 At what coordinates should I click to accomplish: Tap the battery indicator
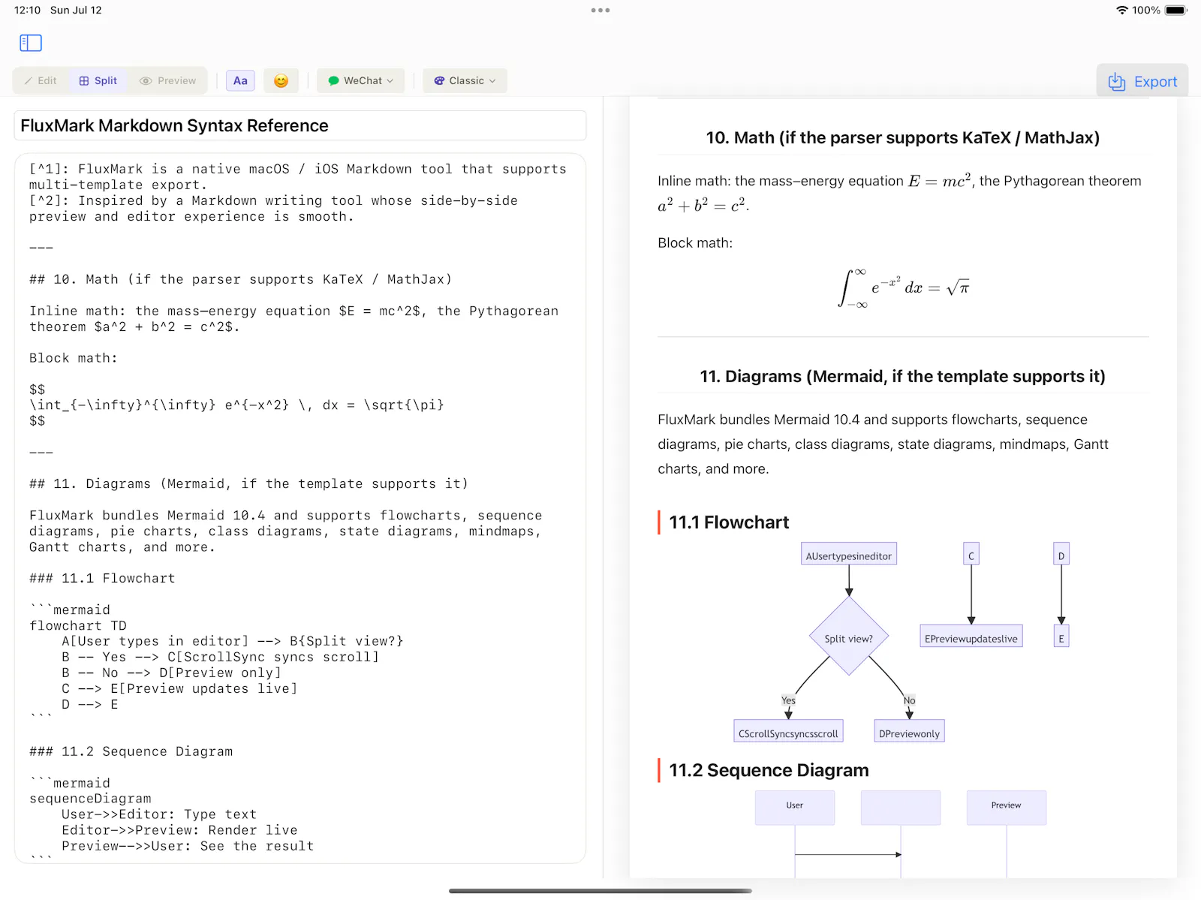[x=1176, y=11]
